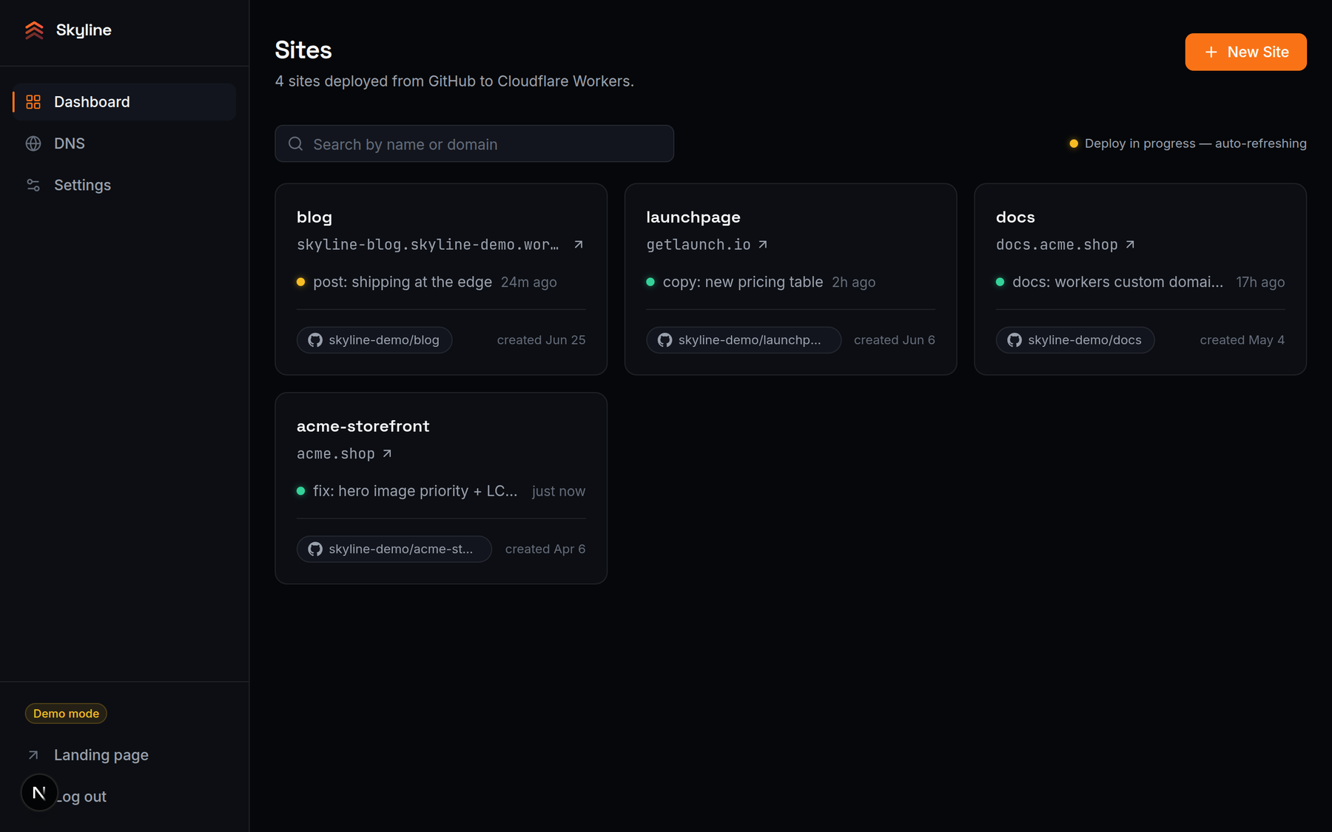Image resolution: width=1332 pixels, height=832 pixels.
Task: Click 'Deploy in progress — auto-refreshing' status text
Action: pyautogui.click(x=1196, y=143)
